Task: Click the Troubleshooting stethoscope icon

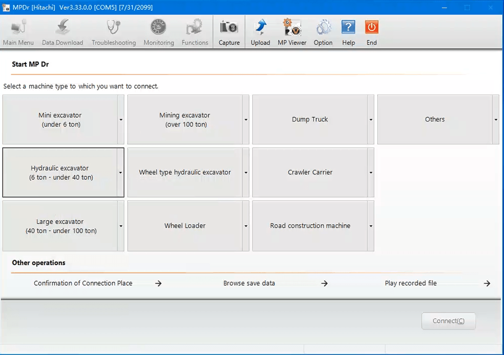Action: [x=113, y=28]
